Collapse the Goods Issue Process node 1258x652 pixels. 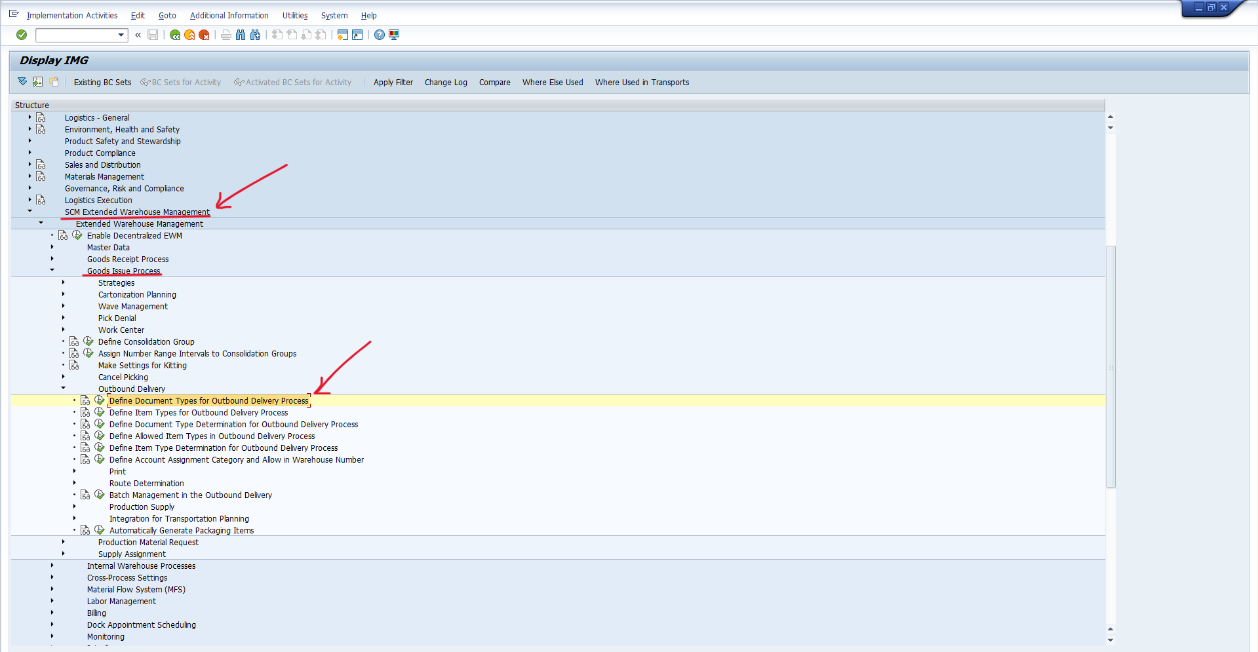(x=52, y=270)
